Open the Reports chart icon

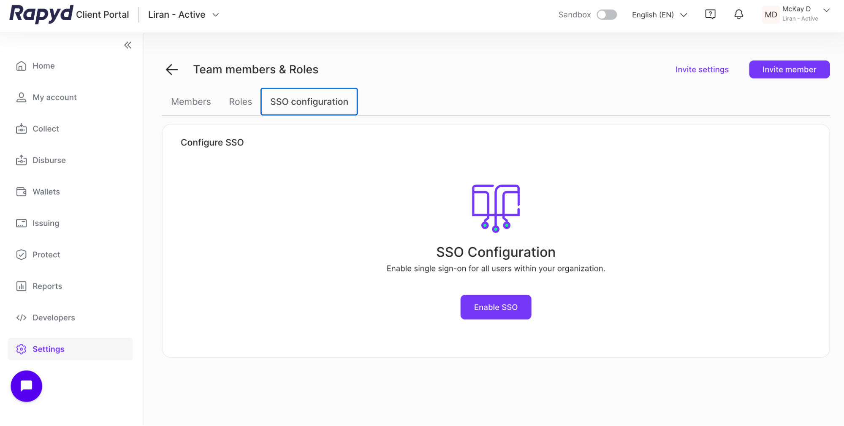pyautogui.click(x=21, y=286)
